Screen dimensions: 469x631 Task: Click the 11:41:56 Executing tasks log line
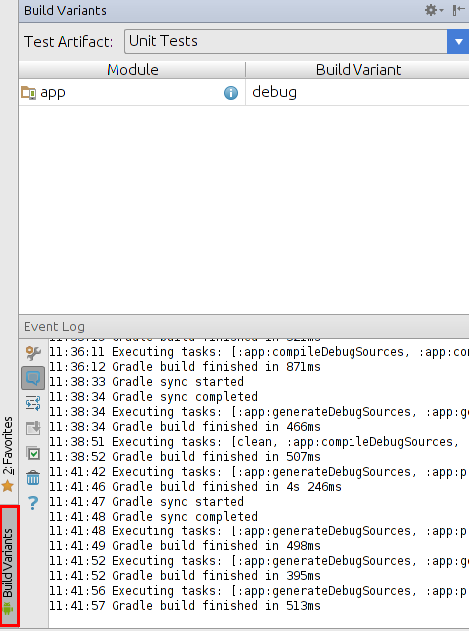point(258,591)
